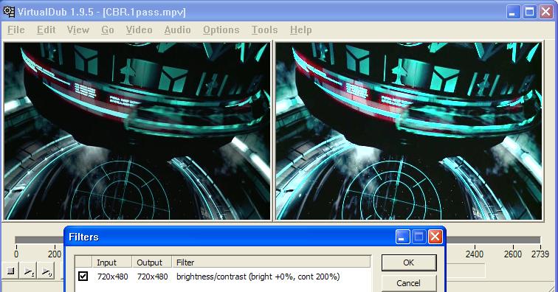
Task: Click the Stop playback button
Action: pos(10,271)
